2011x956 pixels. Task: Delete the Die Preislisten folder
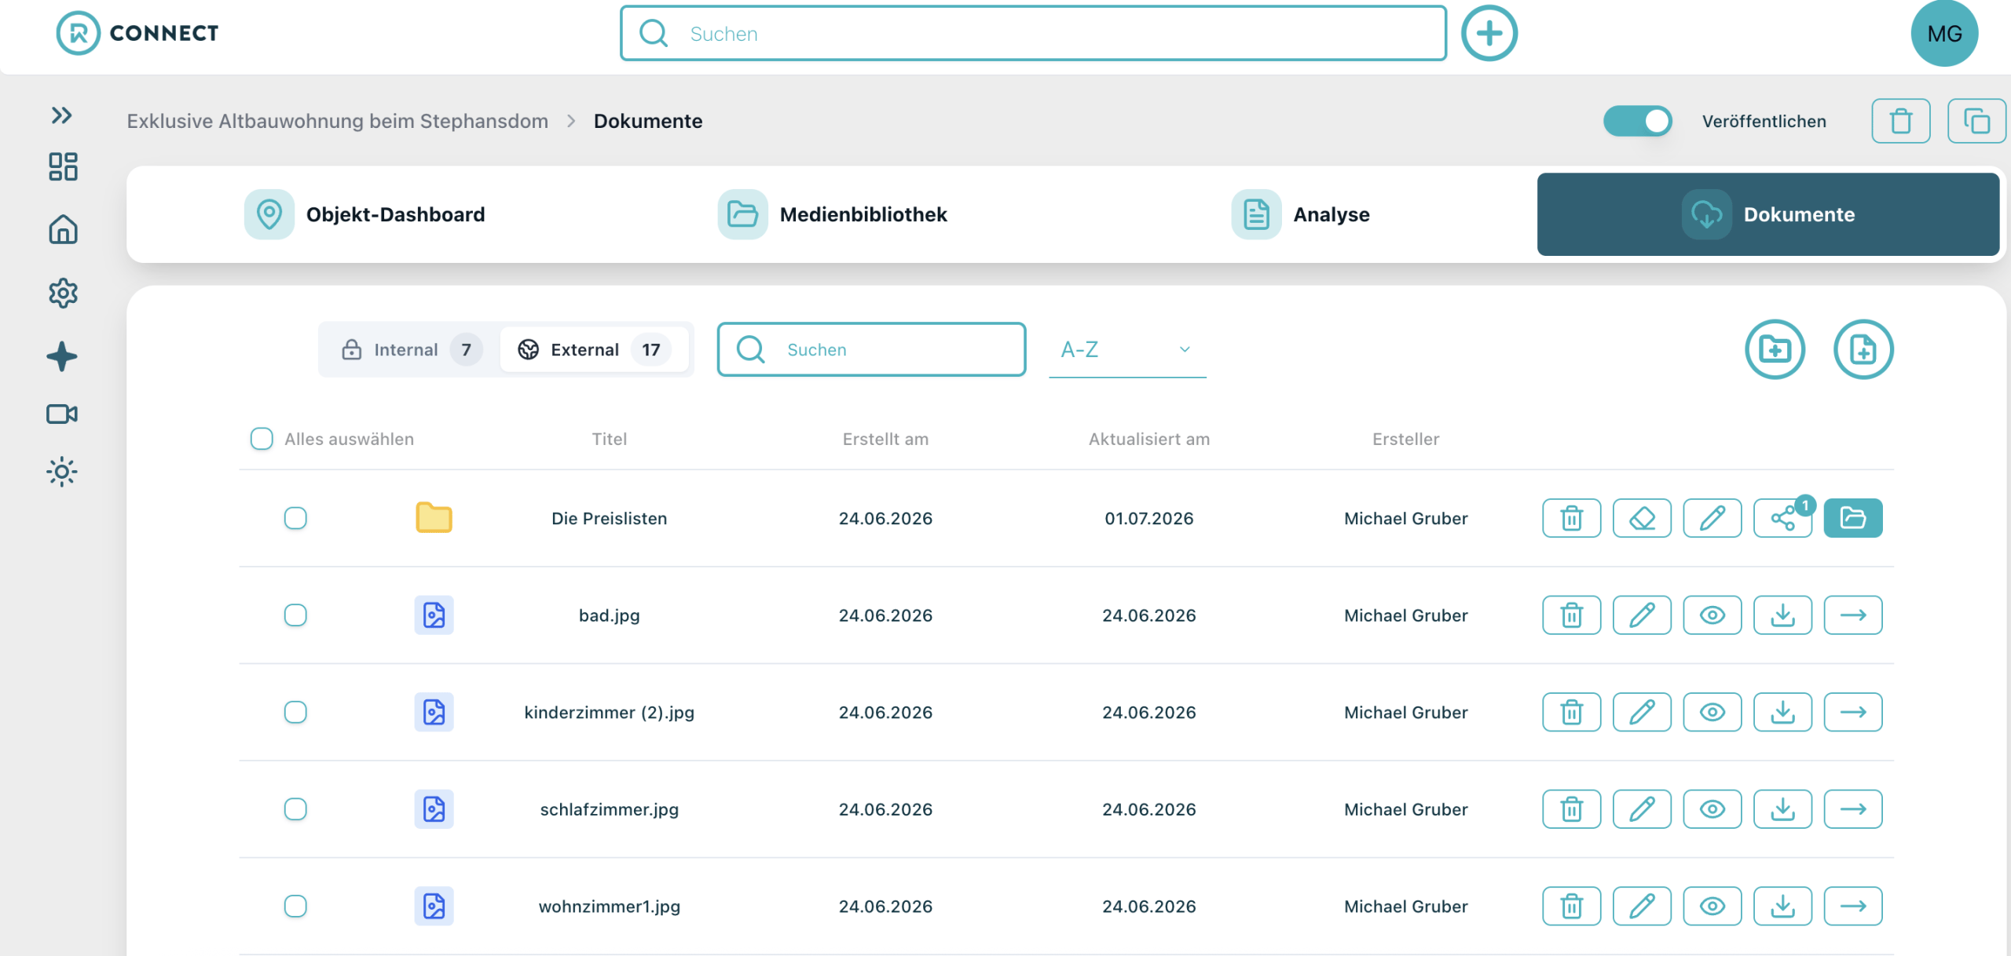[x=1571, y=518]
